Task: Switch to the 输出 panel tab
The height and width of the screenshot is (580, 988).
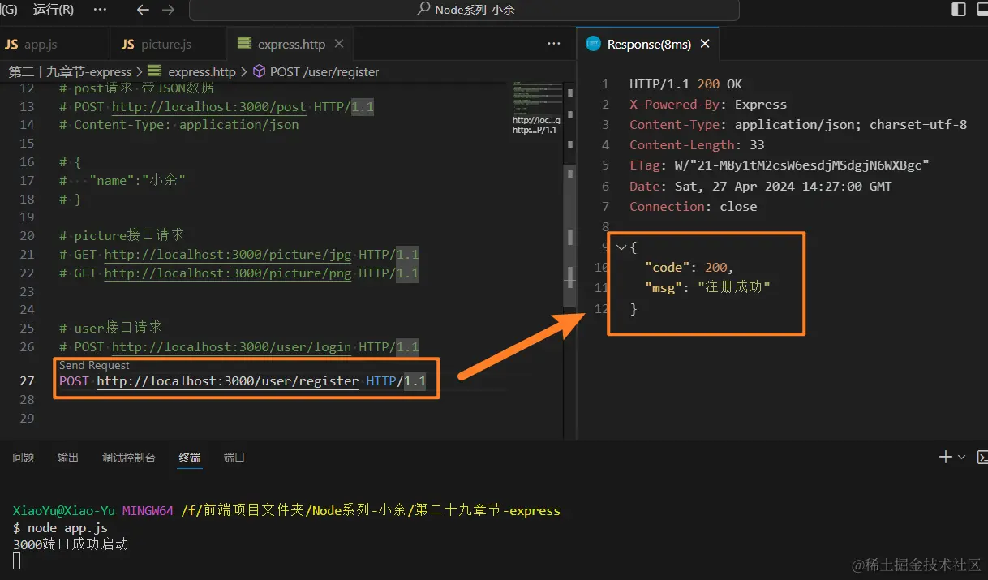Action: coord(68,458)
